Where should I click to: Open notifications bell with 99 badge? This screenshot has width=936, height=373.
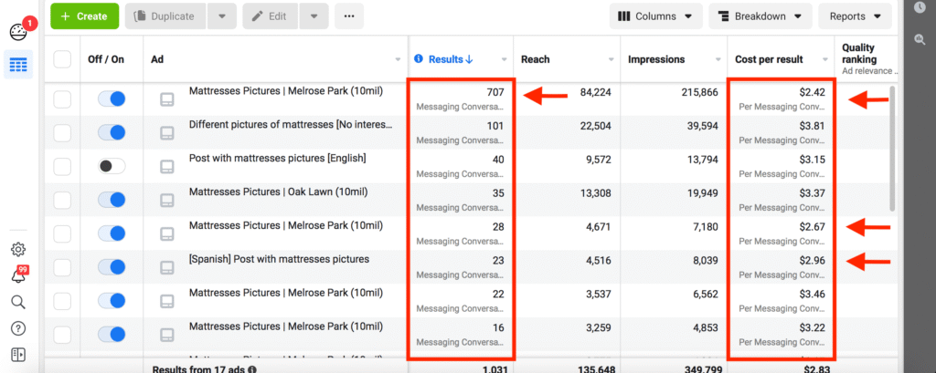tap(18, 276)
